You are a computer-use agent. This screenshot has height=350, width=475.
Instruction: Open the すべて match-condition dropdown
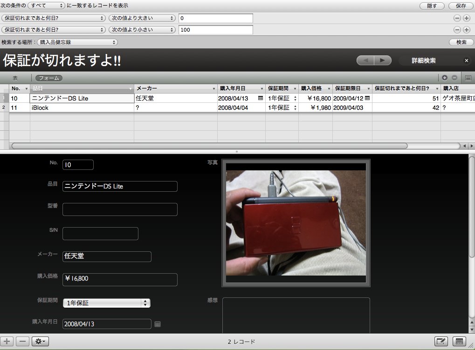point(46,6)
